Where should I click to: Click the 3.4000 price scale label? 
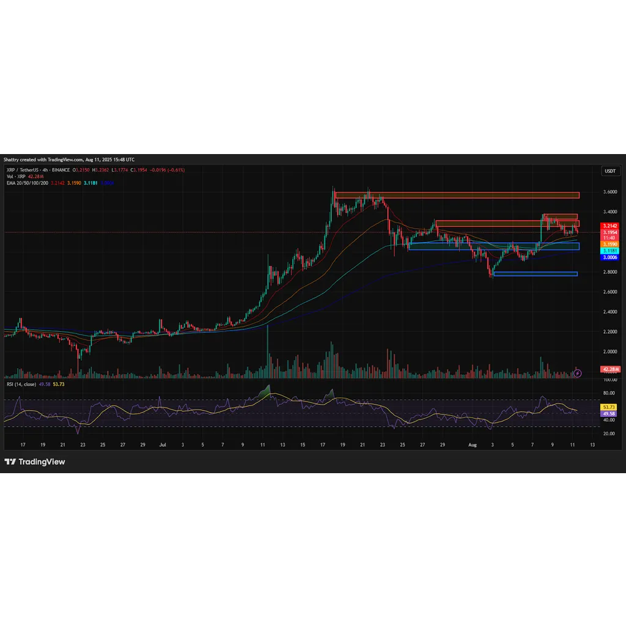(609, 212)
